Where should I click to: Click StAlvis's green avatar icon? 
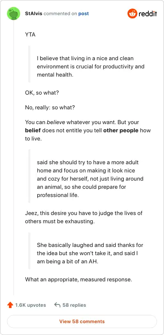14,14
